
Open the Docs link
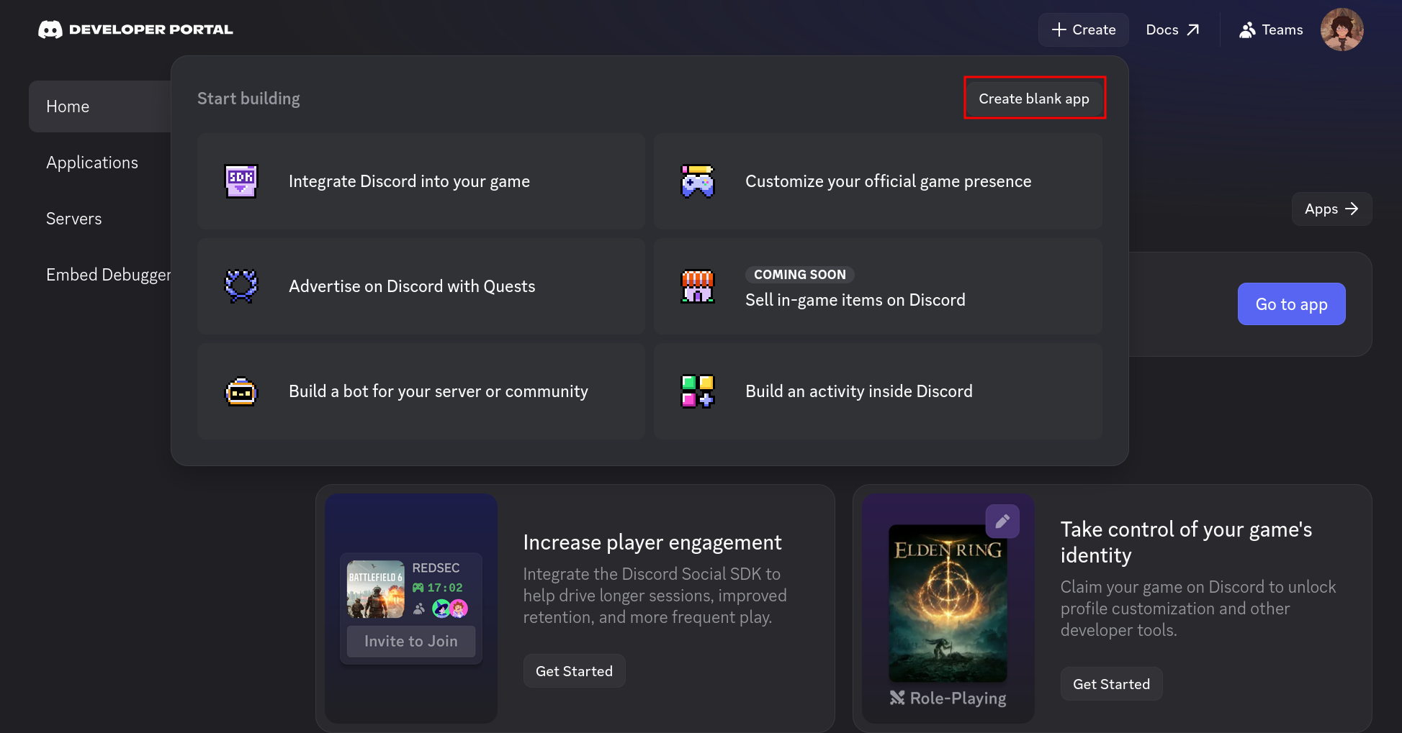click(1172, 29)
